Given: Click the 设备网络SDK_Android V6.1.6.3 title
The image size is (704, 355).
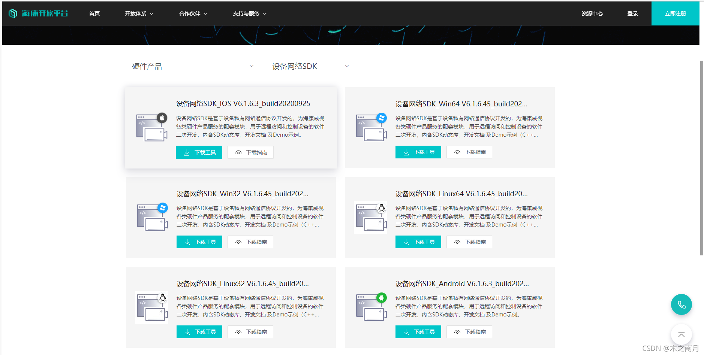Looking at the screenshot, I should [x=462, y=283].
